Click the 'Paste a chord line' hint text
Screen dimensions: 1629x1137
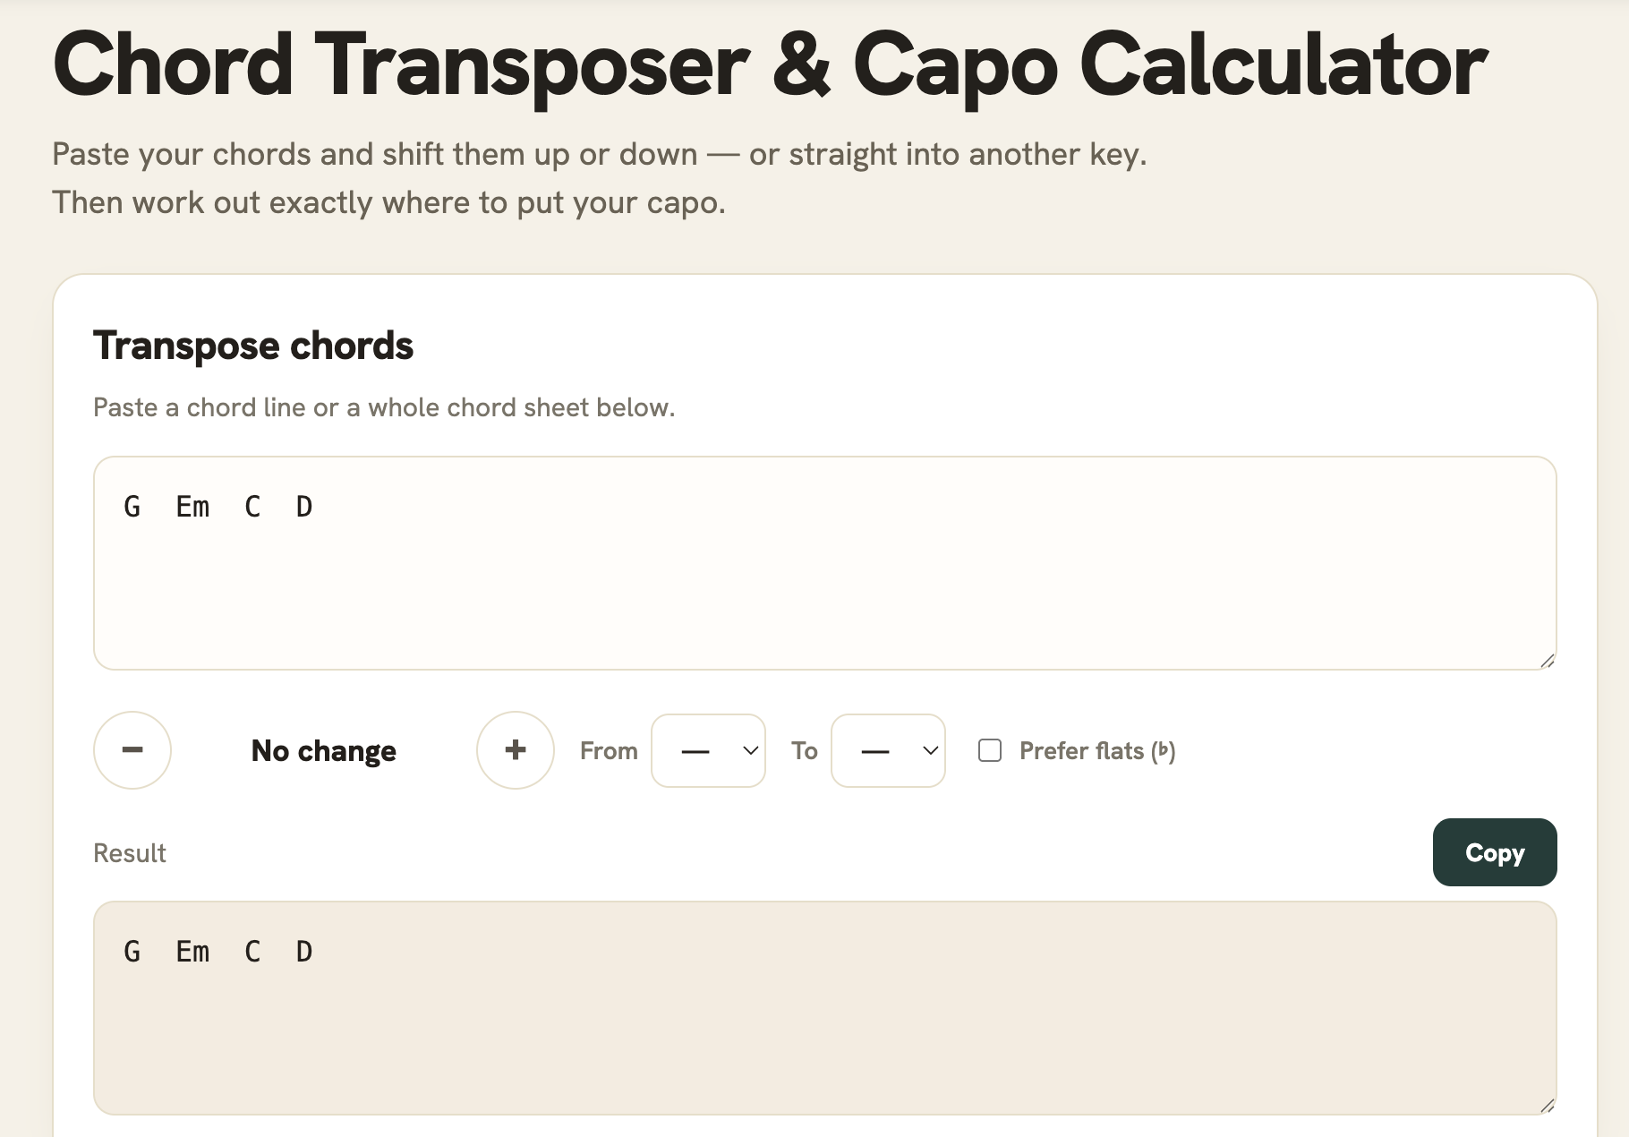[x=384, y=407]
